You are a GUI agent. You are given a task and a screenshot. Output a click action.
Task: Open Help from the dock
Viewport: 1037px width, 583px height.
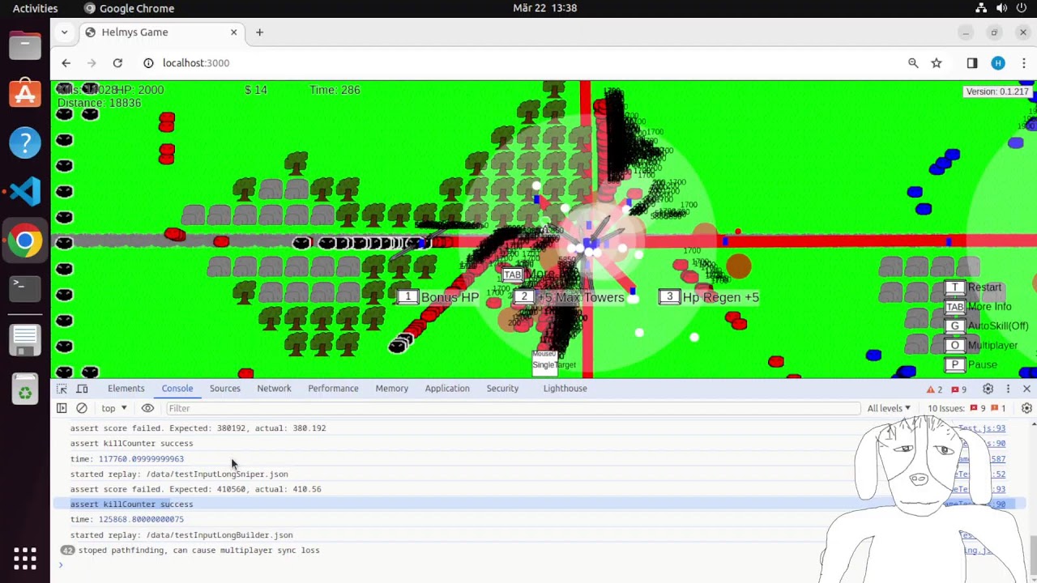25,143
